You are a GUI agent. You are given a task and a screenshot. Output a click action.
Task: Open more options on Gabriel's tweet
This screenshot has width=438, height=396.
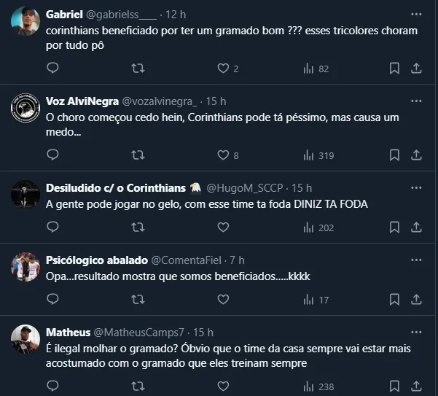(416, 14)
